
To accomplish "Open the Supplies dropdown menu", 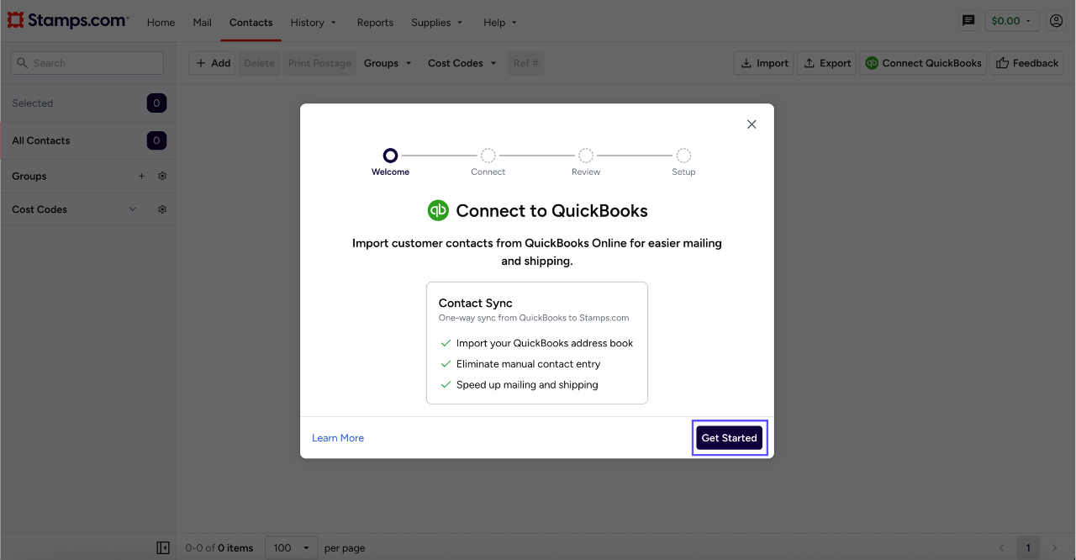I will coord(437,23).
